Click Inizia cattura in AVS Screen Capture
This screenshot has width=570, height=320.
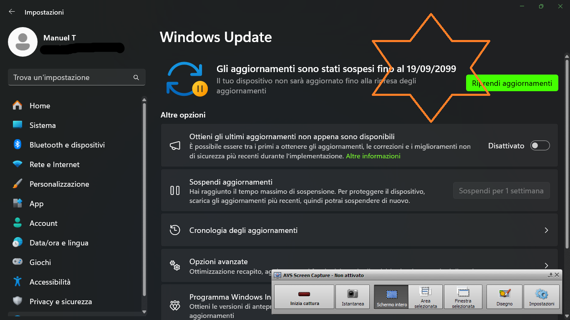305,297
